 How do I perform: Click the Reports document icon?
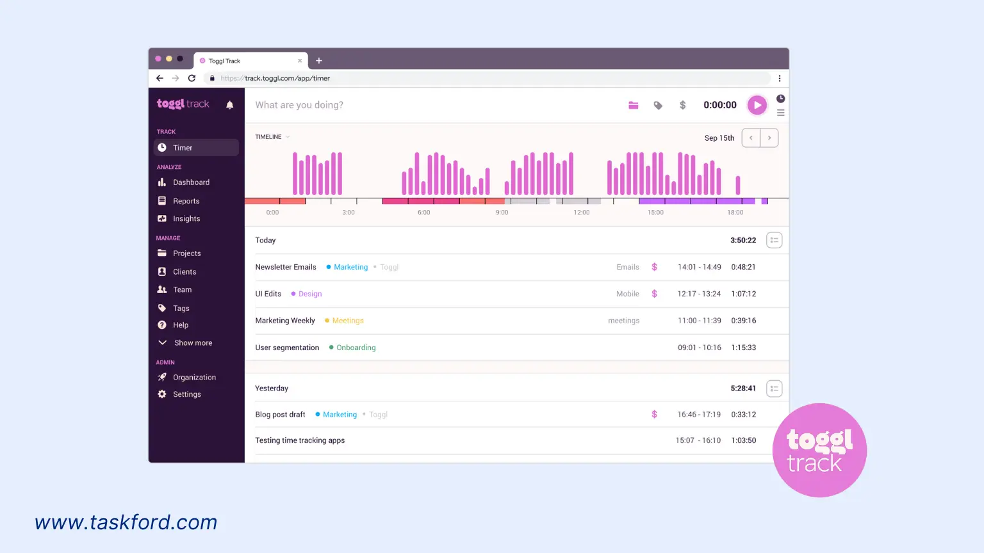pos(162,201)
